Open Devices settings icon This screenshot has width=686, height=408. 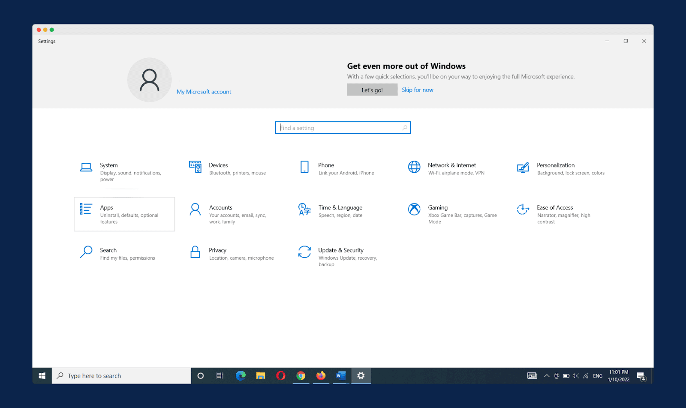click(x=195, y=167)
